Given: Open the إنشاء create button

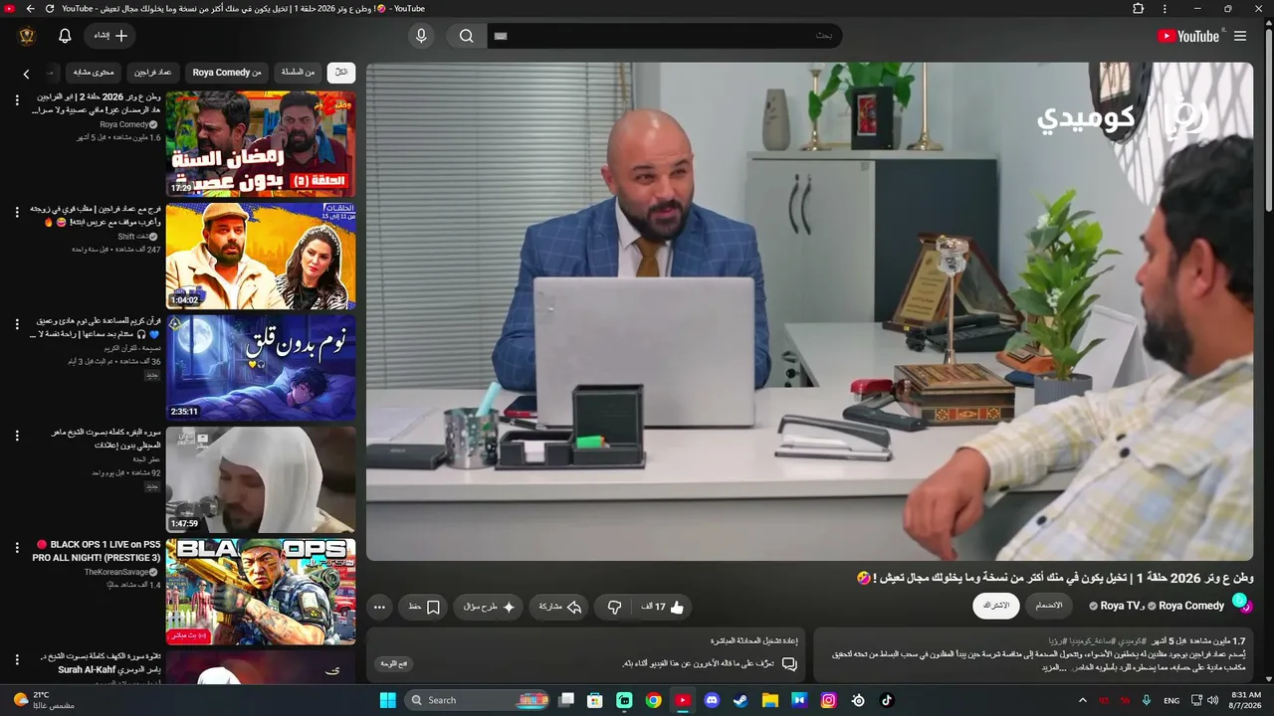Looking at the screenshot, I should 109,36.
